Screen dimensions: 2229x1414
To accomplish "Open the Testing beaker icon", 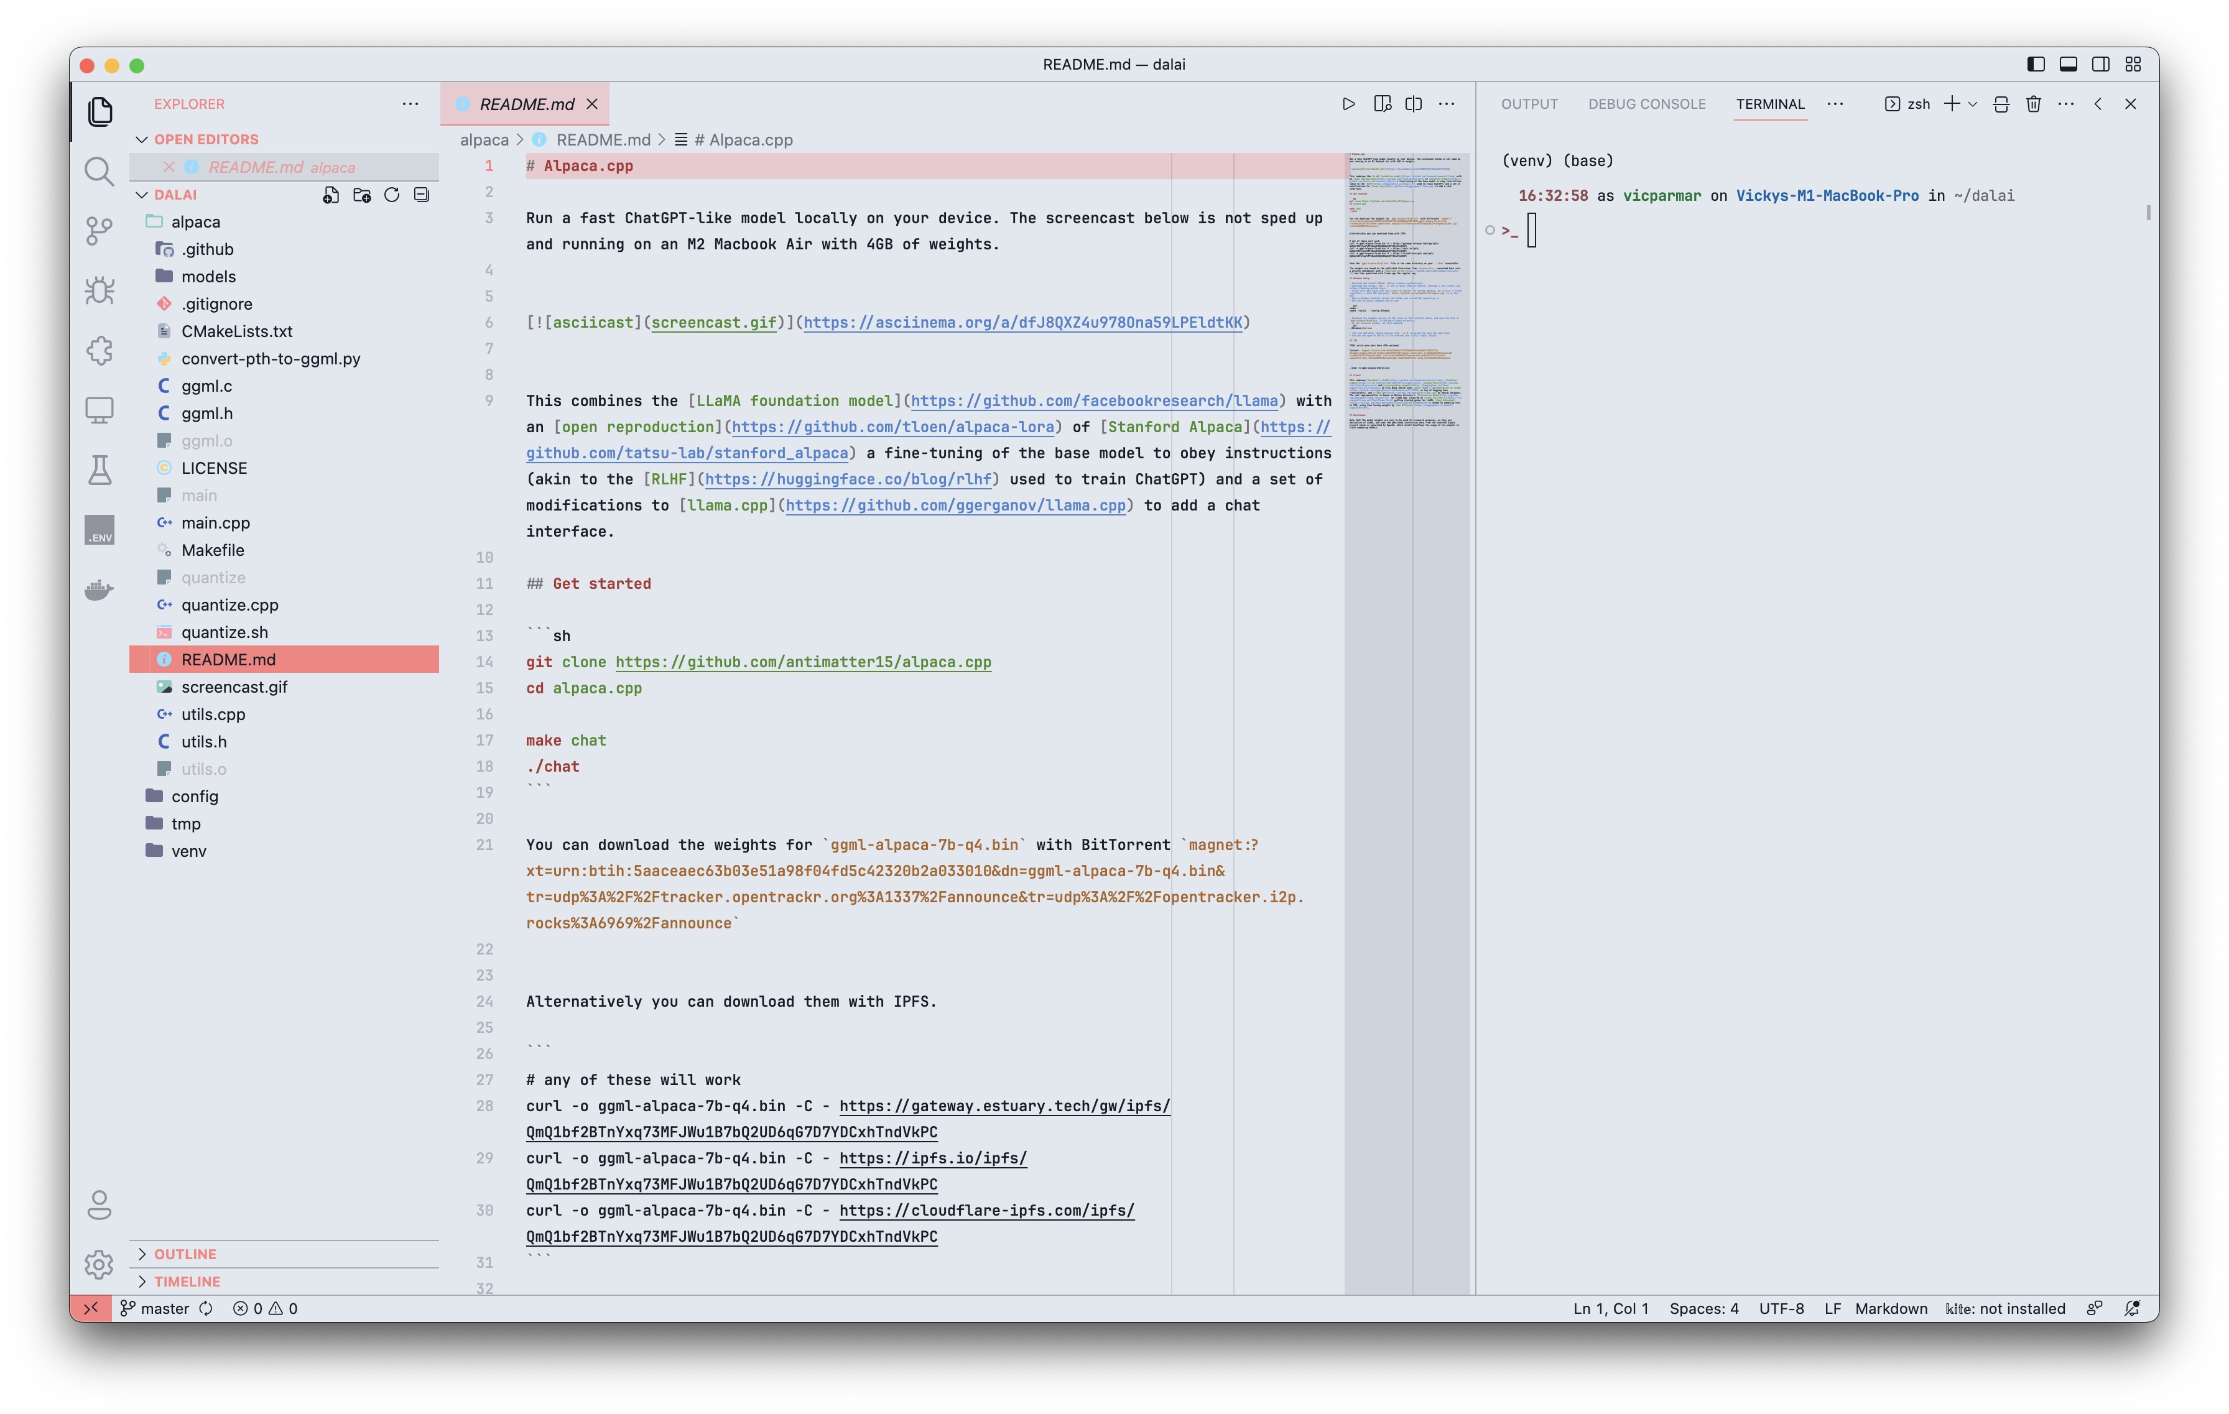I will 99,470.
